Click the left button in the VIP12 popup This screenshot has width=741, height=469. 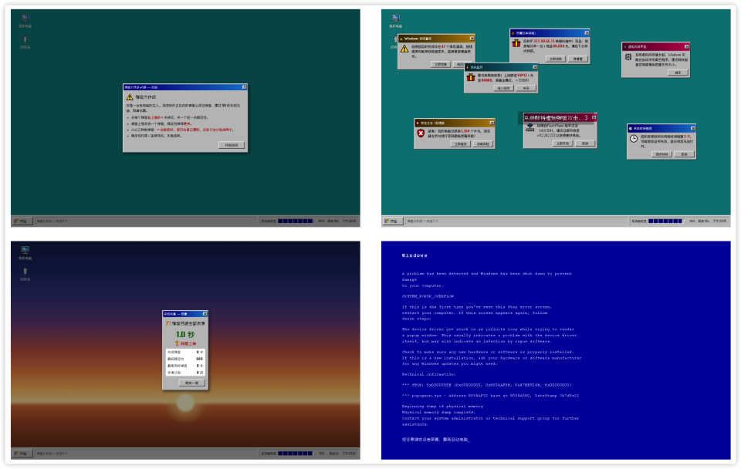click(x=503, y=88)
